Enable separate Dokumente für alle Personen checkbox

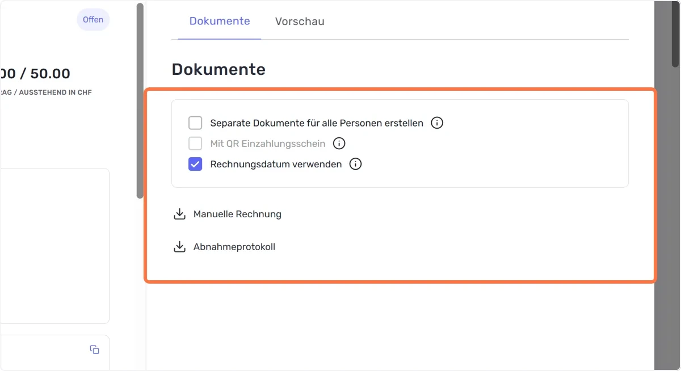tap(195, 123)
